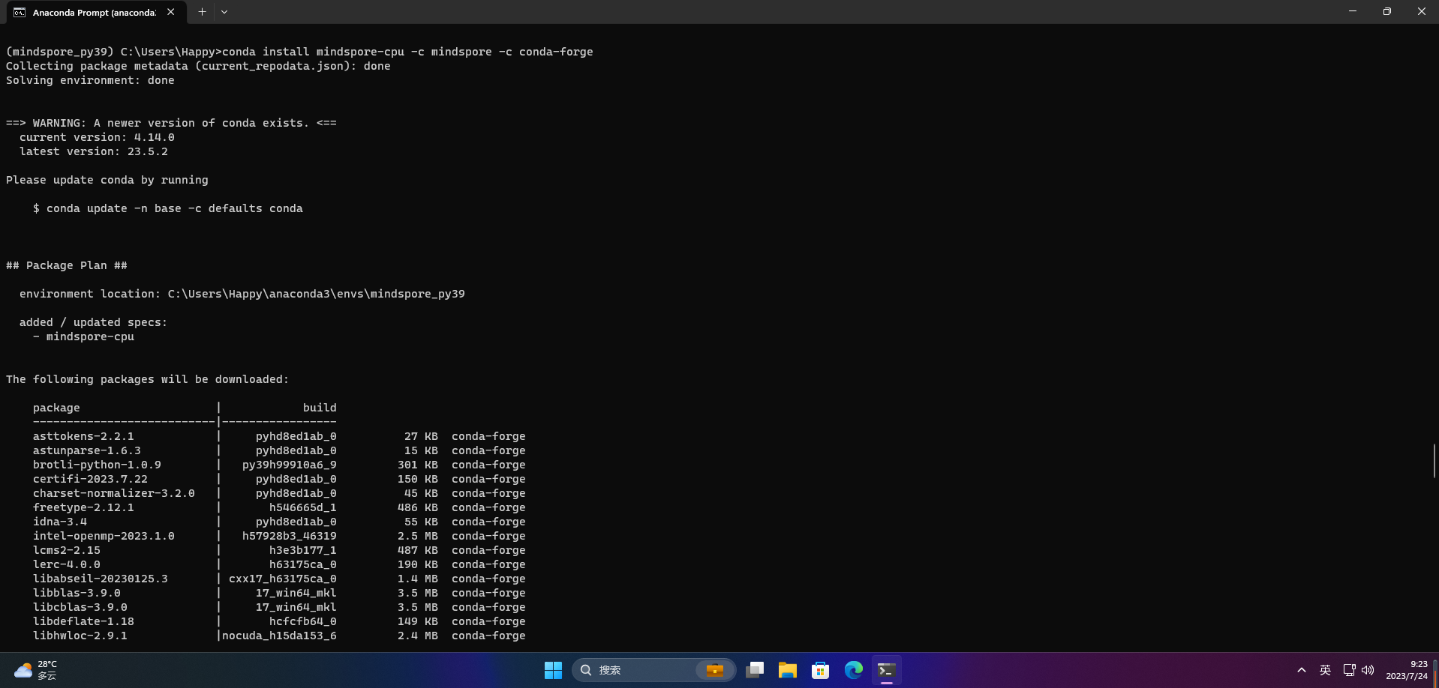1439x688 pixels.
Task: Open the terminal profile dropdown arrow
Action: 224,12
